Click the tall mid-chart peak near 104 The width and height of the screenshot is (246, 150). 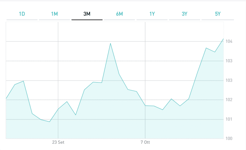(x=111, y=43)
